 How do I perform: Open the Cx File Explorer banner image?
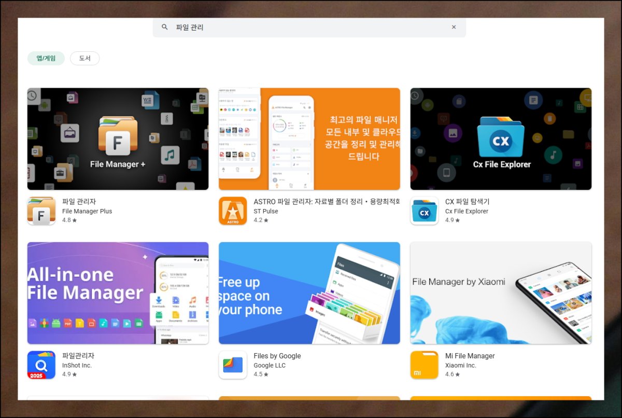(x=501, y=139)
